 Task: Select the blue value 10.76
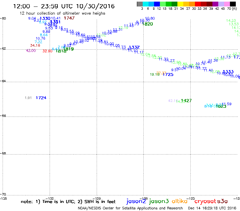tap(41, 38)
